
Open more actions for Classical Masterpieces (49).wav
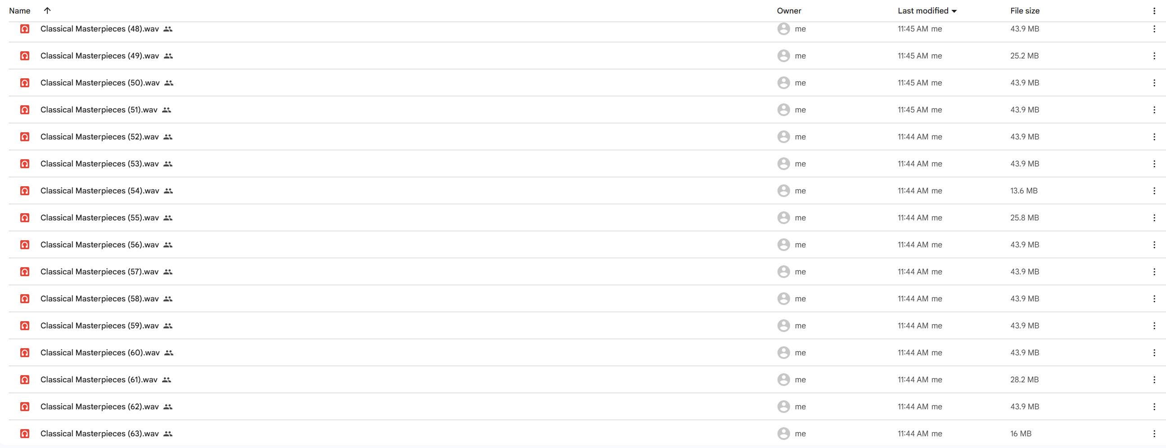tap(1154, 56)
